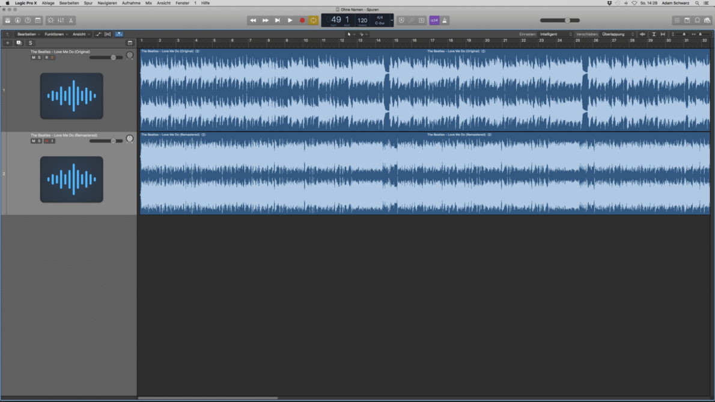This screenshot has width=715, height=402.
Task: Click the volume fader of Remastered track
Action: 106,141
